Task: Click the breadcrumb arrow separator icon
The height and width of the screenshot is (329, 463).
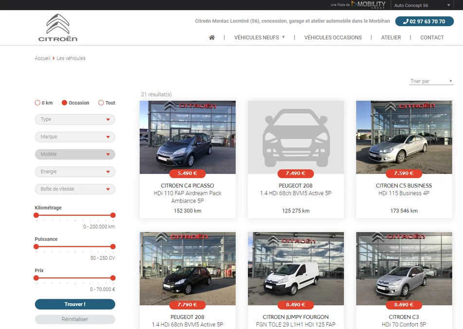Action: coord(54,58)
